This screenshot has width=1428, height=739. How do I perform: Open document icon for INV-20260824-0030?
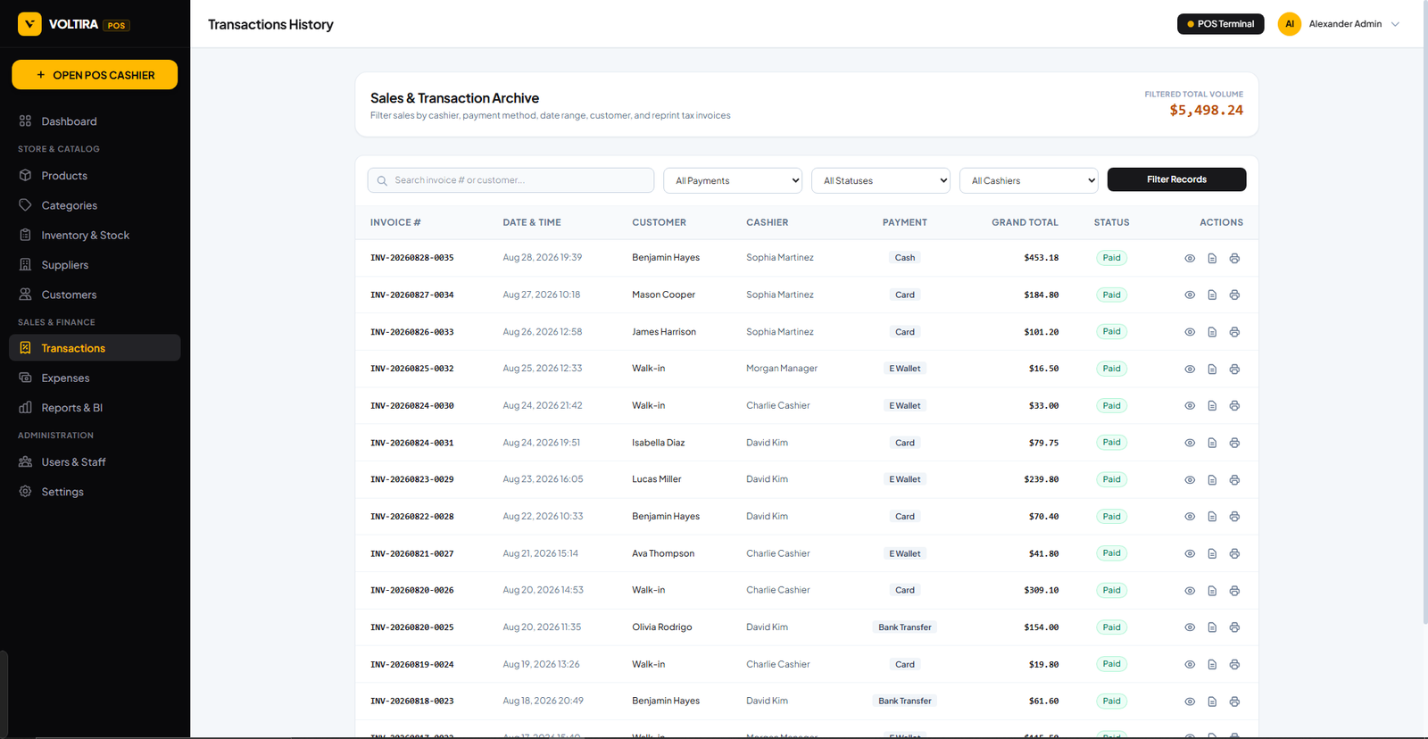(x=1212, y=406)
